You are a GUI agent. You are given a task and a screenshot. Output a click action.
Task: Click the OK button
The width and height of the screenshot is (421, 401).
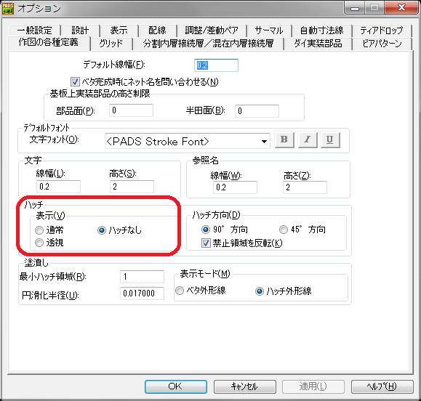[x=175, y=386]
